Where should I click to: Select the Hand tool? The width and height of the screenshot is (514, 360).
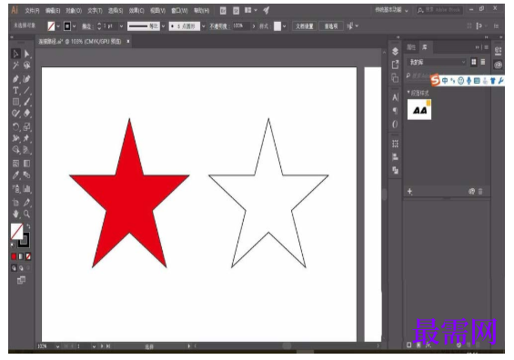[x=15, y=215]
